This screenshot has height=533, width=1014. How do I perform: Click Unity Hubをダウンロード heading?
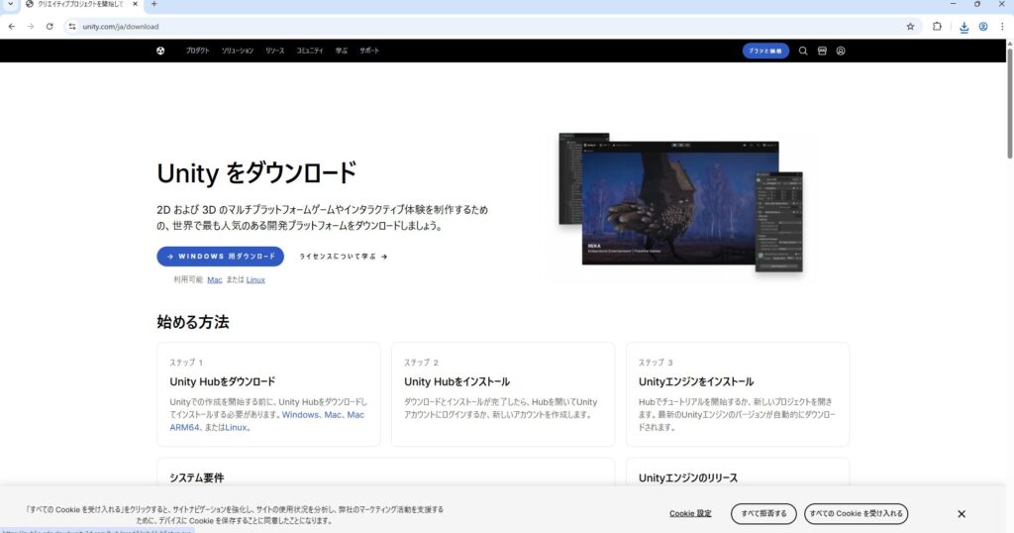point(223,381)
